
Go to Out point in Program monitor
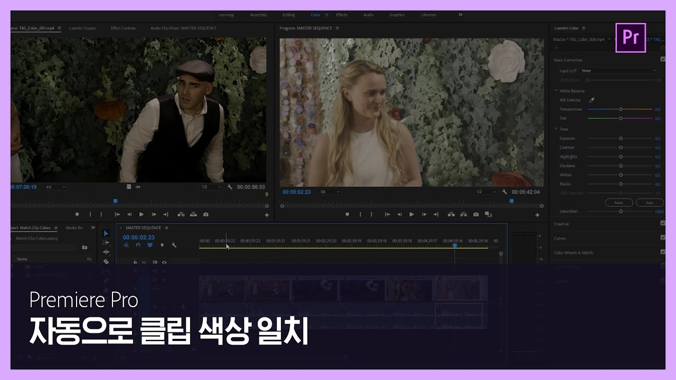pyautogui.click(x=436, y=214)
